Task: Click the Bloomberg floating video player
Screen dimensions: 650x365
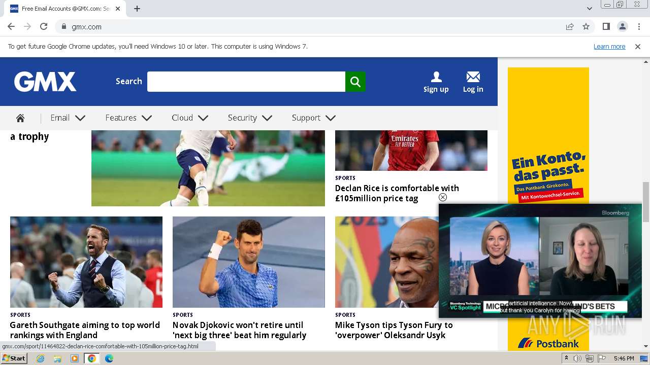Action: click(x=540, y=261)
